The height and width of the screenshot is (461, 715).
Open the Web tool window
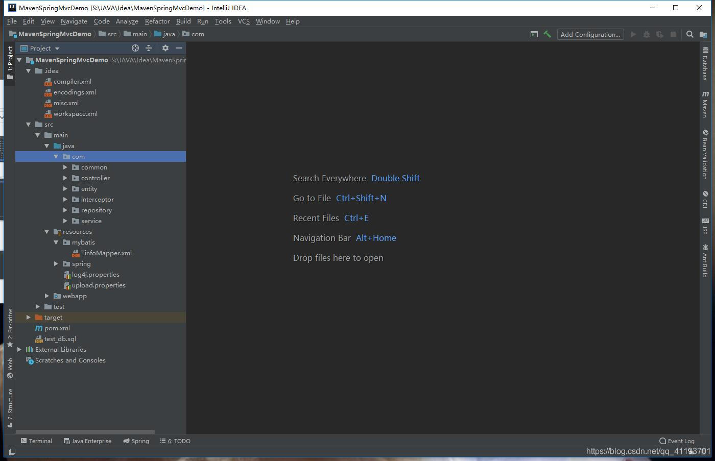click(10, 369)
